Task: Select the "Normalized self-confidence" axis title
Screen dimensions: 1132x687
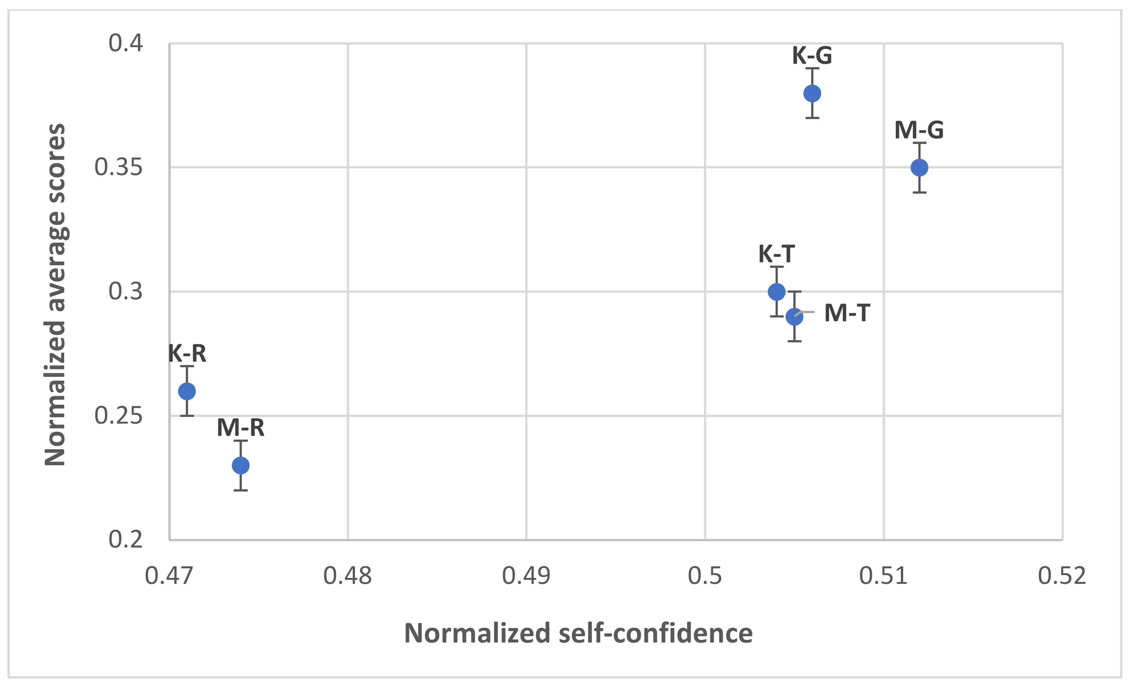Action: [x=578, y=633]
